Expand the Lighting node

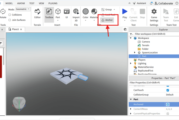131,63
